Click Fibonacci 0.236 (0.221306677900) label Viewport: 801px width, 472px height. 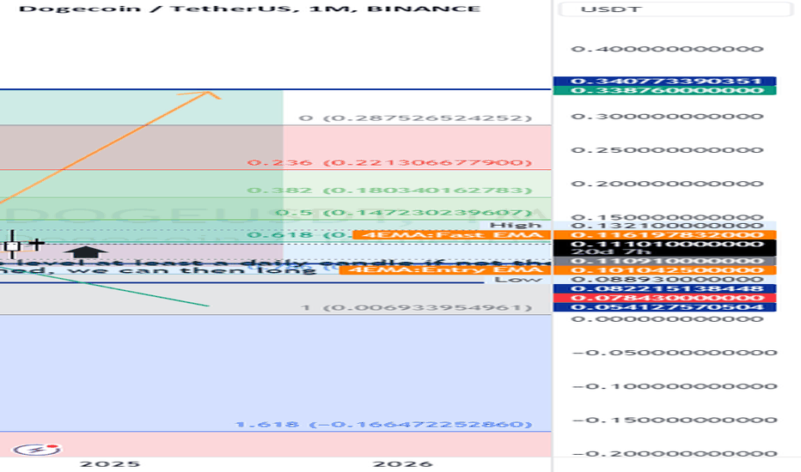click(x=390, y=163)
